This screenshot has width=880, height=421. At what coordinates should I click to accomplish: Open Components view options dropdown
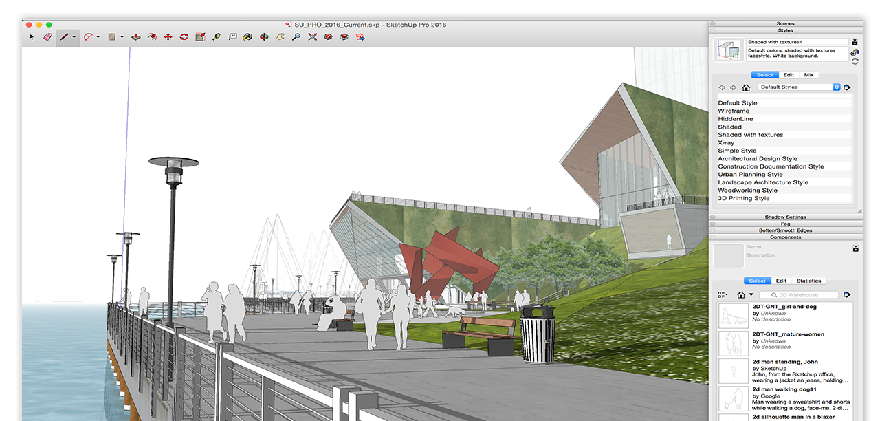722,294
